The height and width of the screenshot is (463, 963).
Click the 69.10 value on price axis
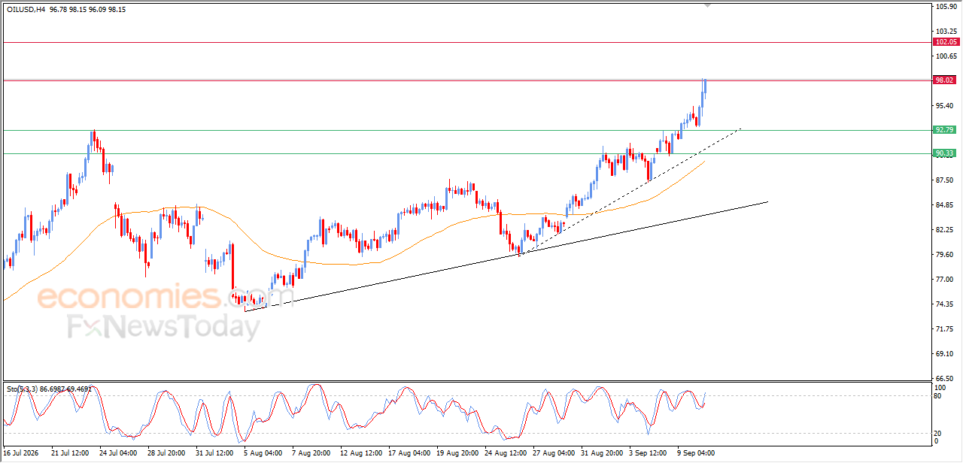944,354
